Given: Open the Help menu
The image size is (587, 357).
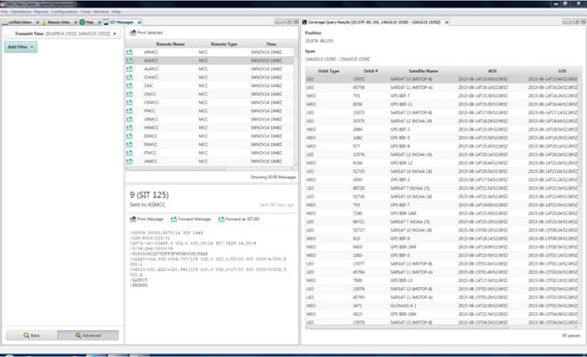Looking at the screenshot, I should [x=116, y=12].
